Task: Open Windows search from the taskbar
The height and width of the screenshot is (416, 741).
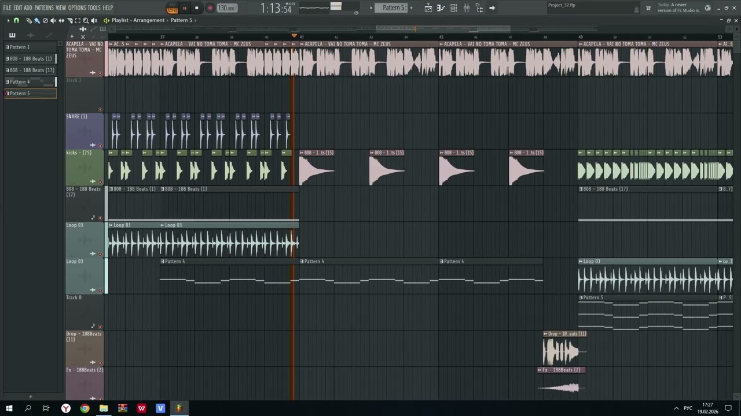Action: (x=28, y=408)
